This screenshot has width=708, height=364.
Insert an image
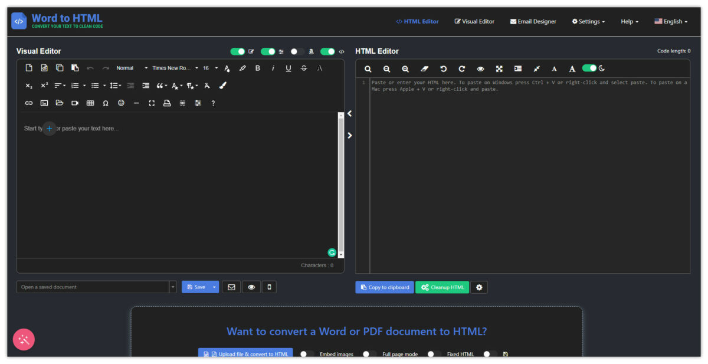44,103
